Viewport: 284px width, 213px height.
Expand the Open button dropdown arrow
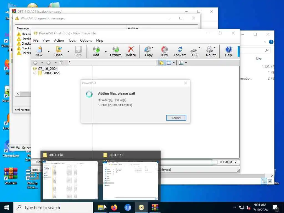click(x=68, y=52)
